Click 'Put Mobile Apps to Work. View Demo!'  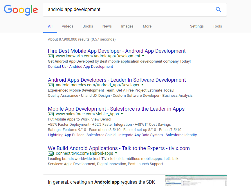[80, 119]
